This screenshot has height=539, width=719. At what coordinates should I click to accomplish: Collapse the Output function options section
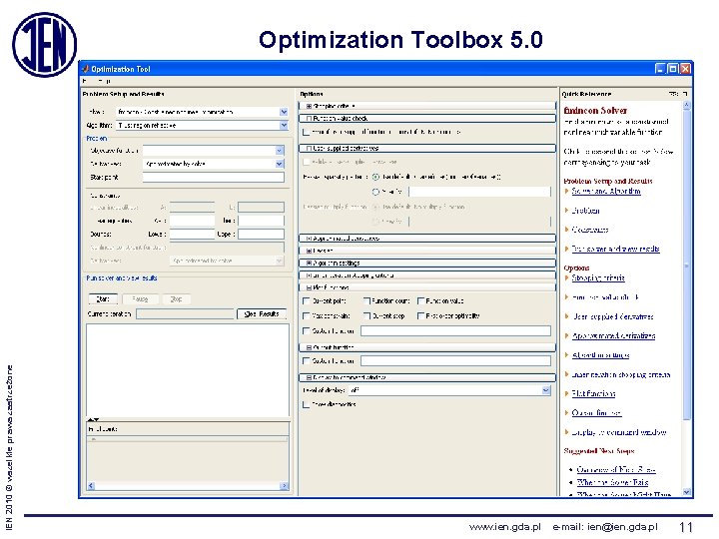309,348
